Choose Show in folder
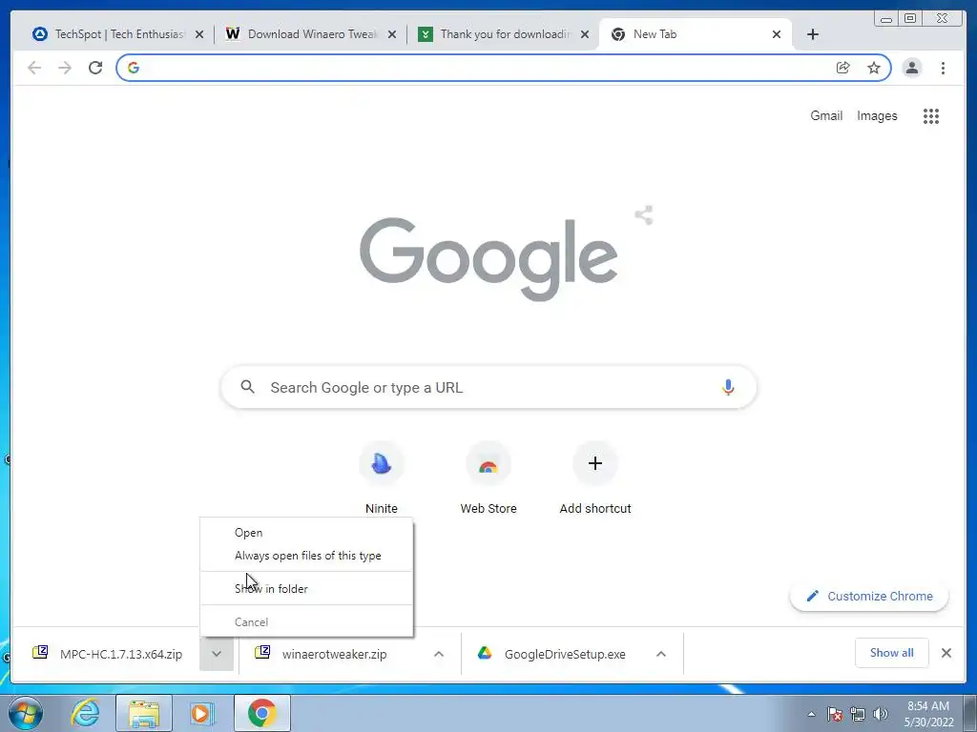Screen dimensions: 977x732 pos(306,589)
